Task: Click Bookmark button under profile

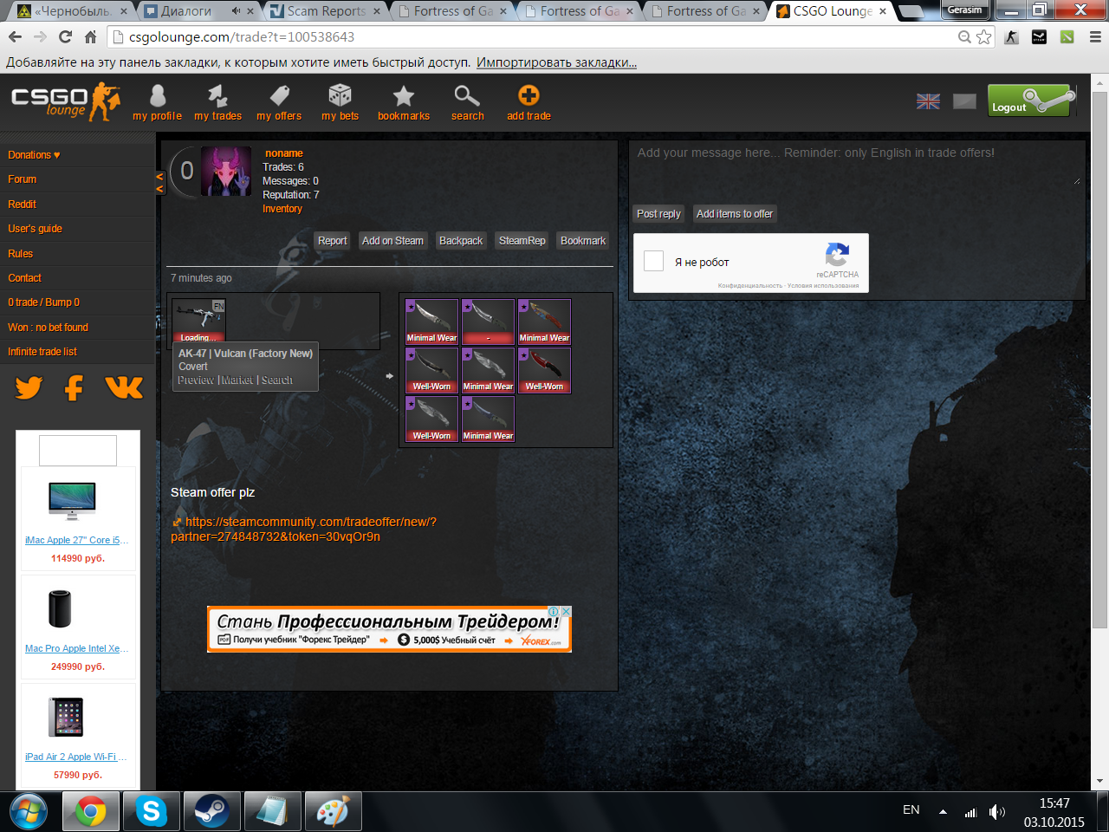Action: [583, 241]
